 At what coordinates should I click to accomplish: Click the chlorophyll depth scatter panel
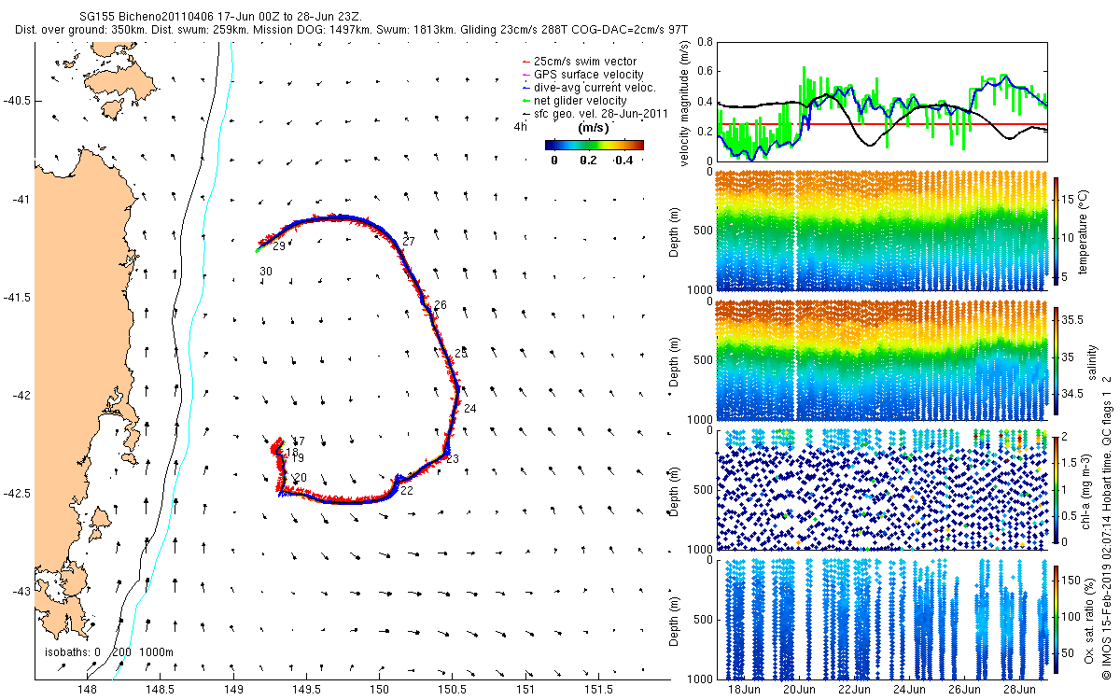click(x=881, y=489)
